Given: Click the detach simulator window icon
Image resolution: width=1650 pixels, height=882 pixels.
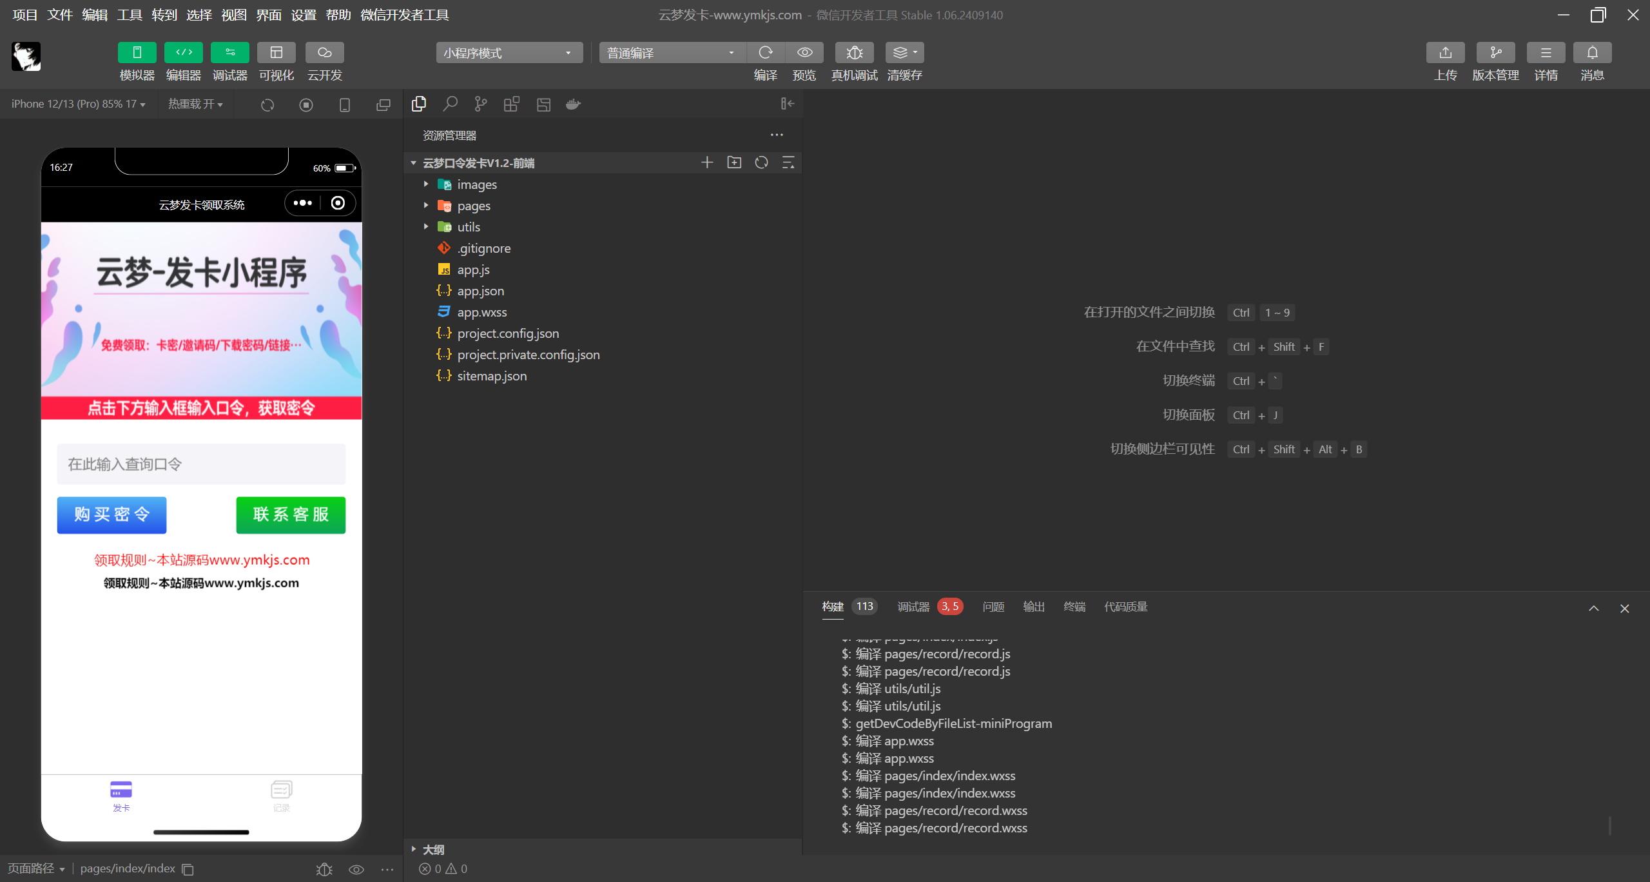Looking at the screenshot, I should pyautogui.click(x=383, y=104).
